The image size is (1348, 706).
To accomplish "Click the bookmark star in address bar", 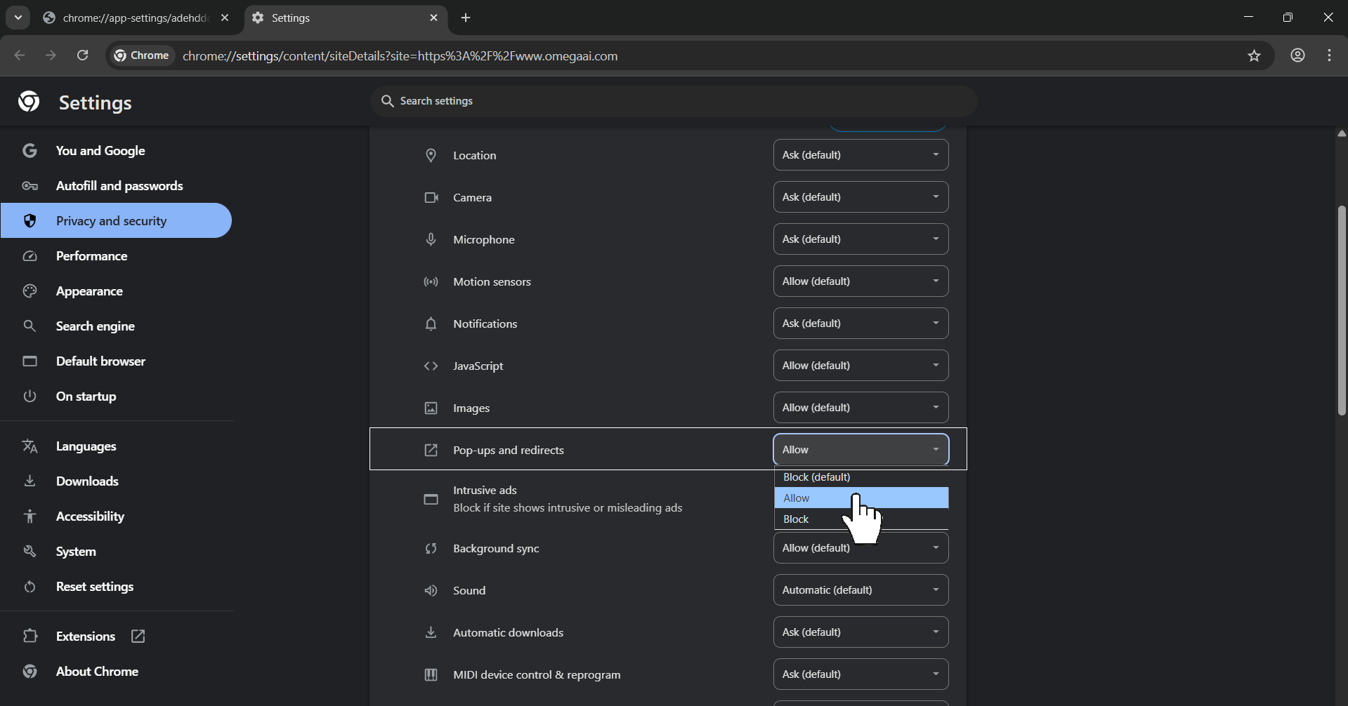I will pos(1255,55).
